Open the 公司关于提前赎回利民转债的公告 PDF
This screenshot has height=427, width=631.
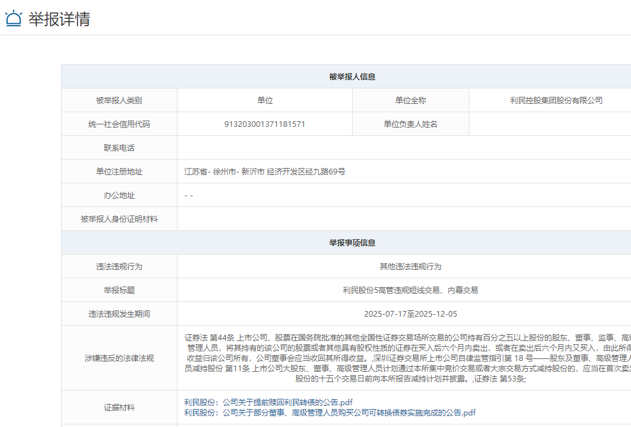(x=269, y=402)
